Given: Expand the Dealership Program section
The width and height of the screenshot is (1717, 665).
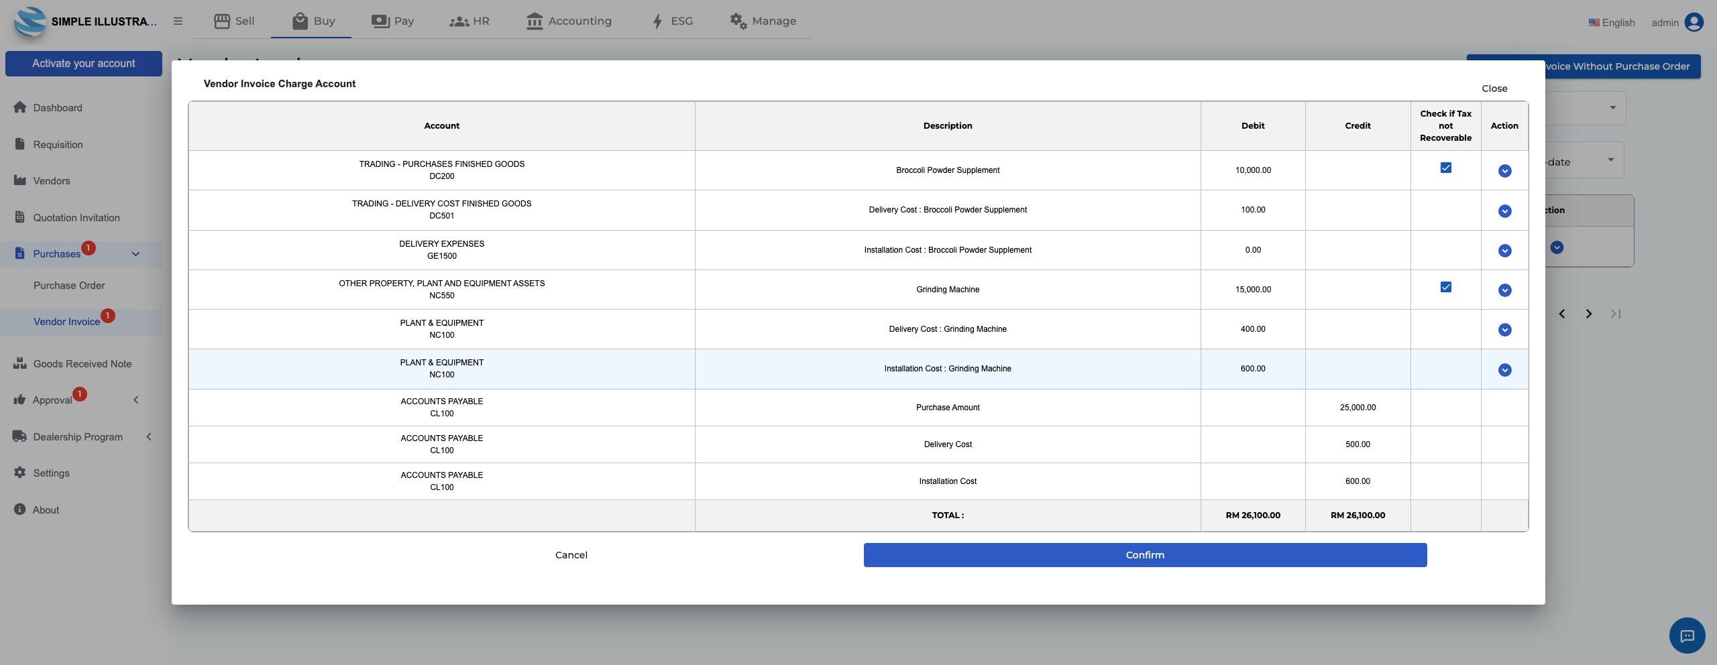Looking at the screenshot, I should click(149, 436).
